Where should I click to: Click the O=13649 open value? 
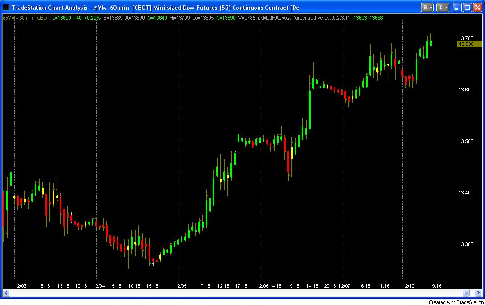[x=157, y=18]
